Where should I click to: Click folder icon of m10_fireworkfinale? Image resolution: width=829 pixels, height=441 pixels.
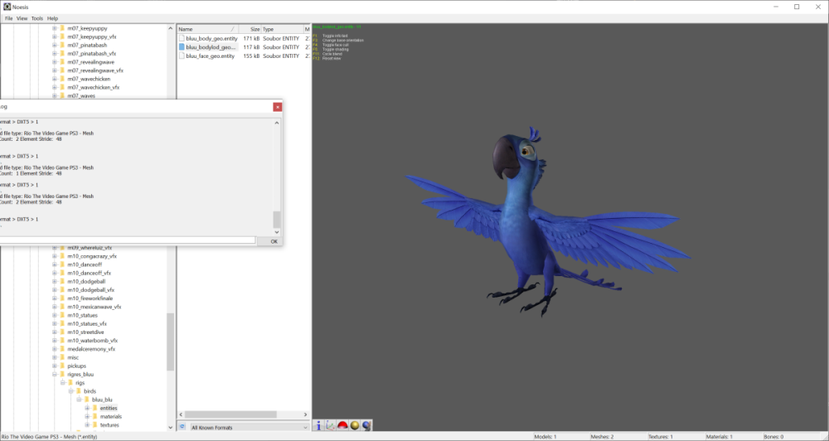coord(62,298)
